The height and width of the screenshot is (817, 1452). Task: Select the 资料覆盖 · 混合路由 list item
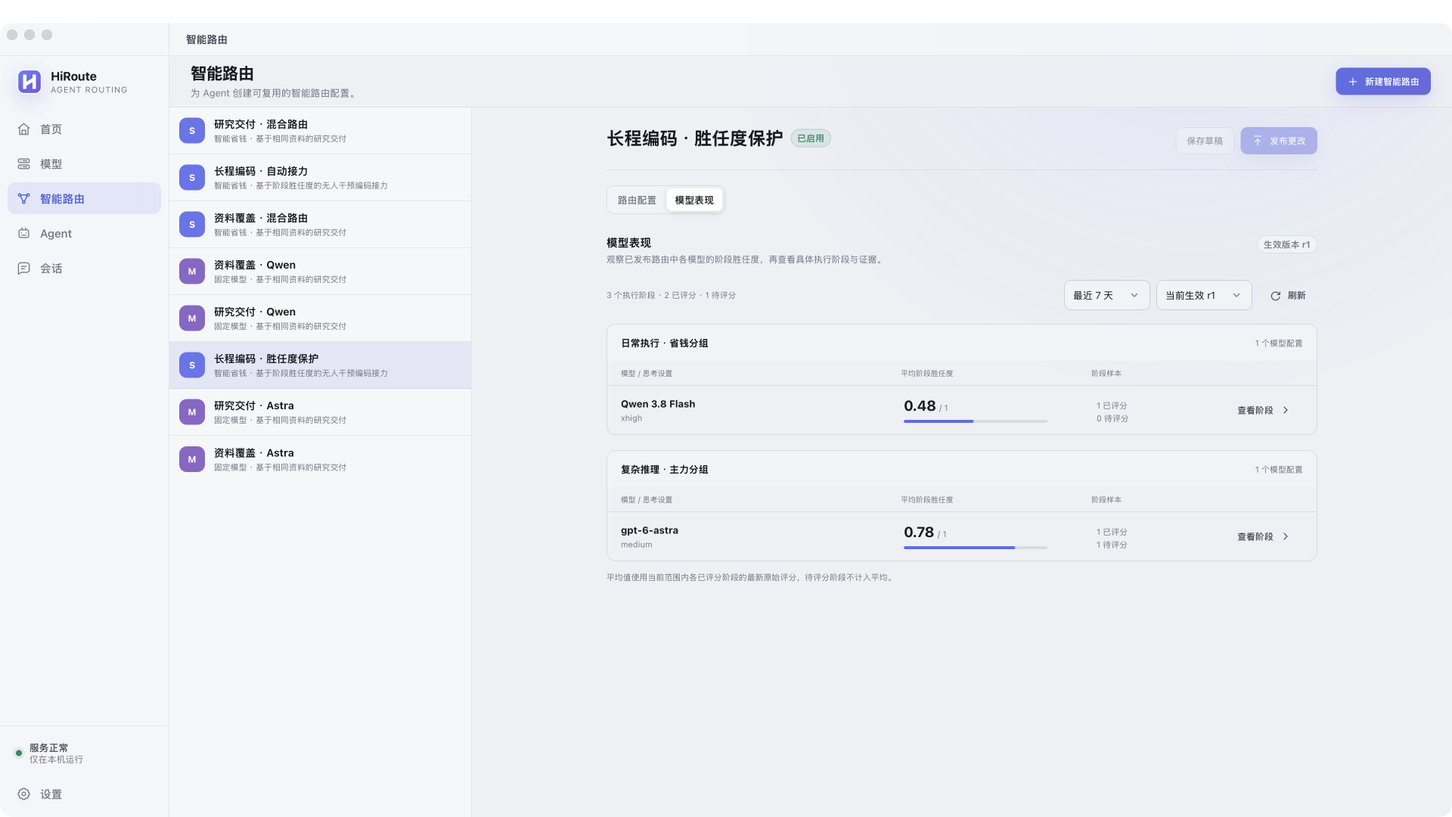point(321,225)
